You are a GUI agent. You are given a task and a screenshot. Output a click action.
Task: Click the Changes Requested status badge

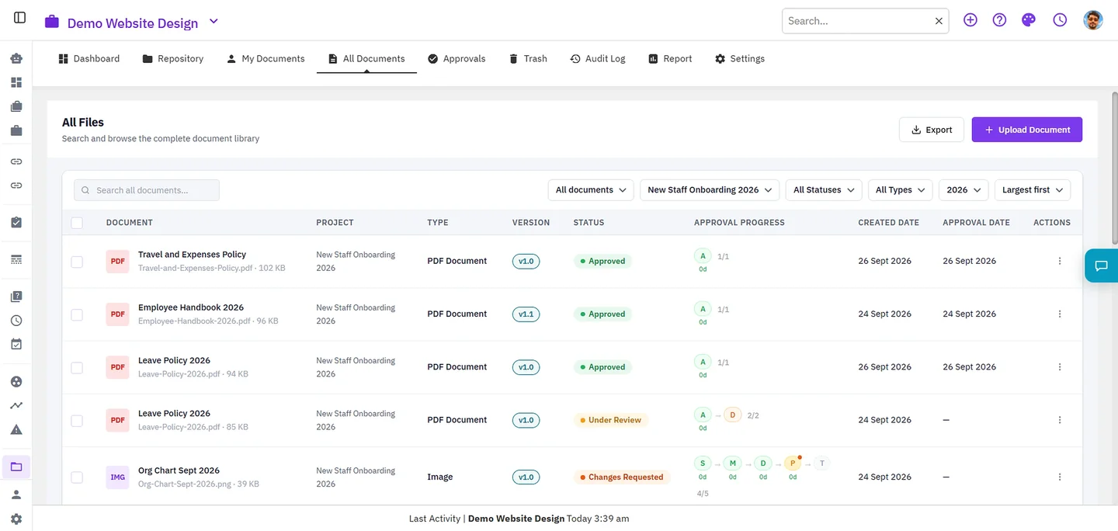622,477
